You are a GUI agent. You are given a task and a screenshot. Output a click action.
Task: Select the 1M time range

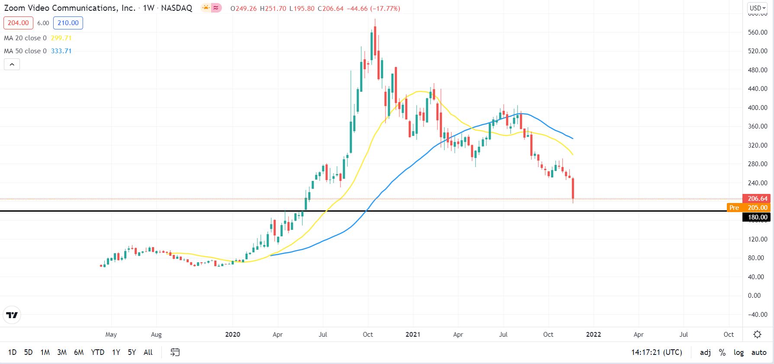[x=45, y=352]
